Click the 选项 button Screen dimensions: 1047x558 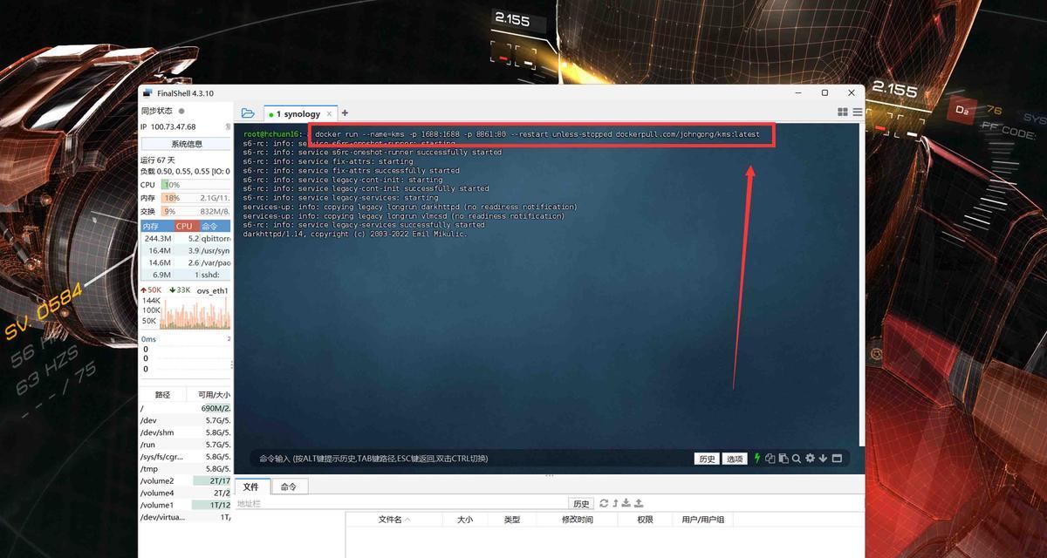[736, 459]
